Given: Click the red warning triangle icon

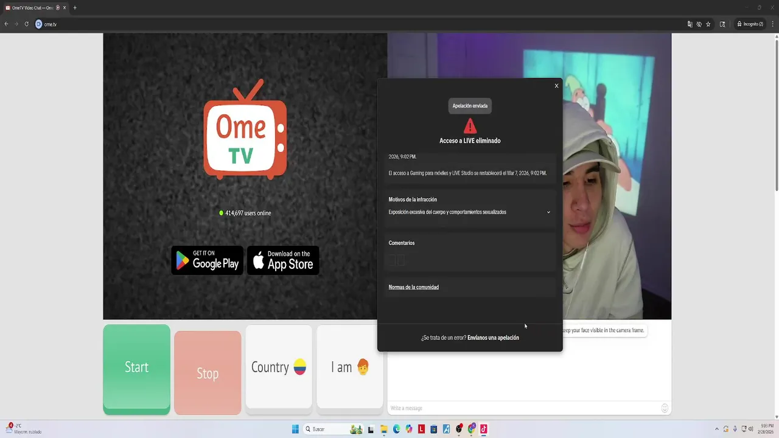Looking at the screenshot, I should point(470,126).
